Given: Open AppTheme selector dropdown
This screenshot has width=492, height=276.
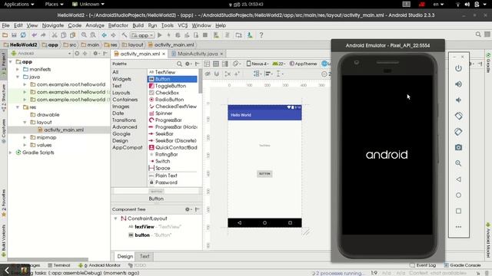Looking at the screenshot, I should [304, 64].
